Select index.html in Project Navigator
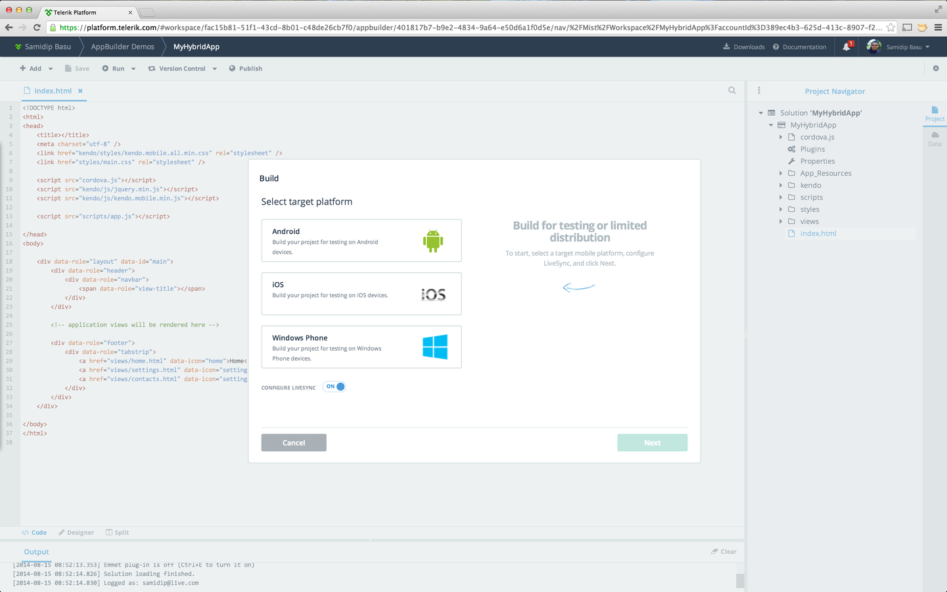The height and width of the screenshot is (592, 947). point(818,234)
